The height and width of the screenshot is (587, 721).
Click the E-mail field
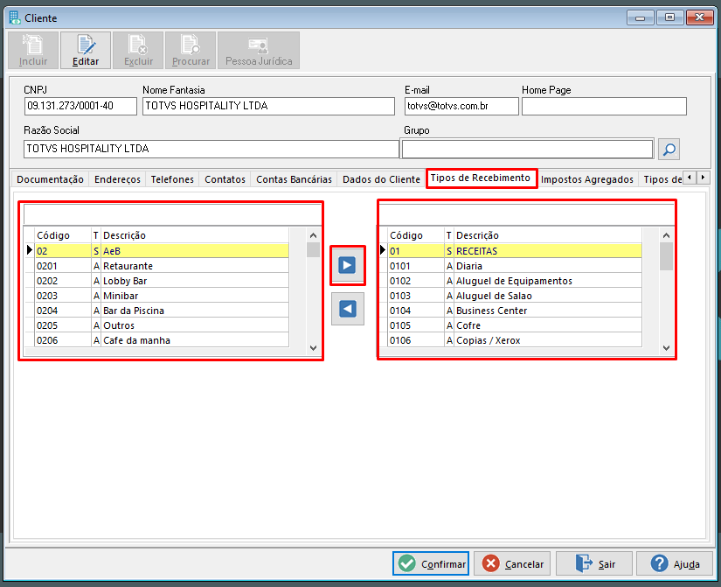(461, 106)
